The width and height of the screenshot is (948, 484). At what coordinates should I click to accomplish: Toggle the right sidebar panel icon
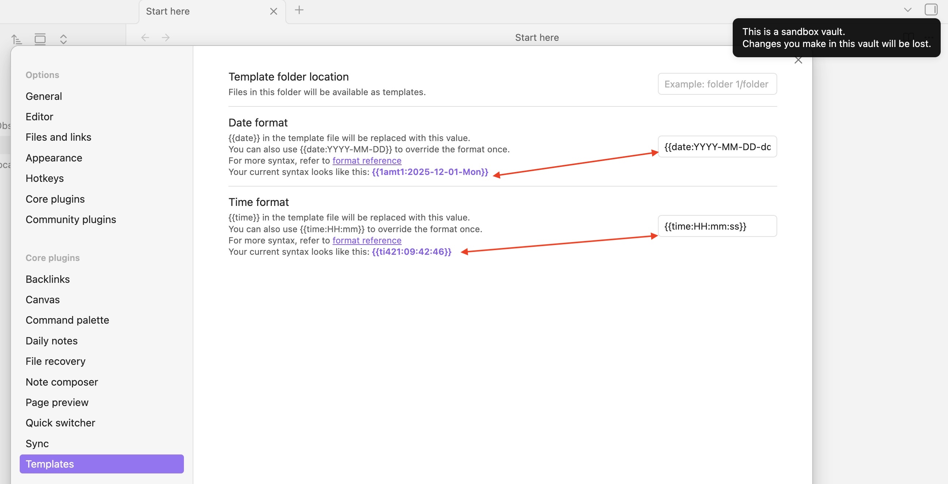point(931,9)
